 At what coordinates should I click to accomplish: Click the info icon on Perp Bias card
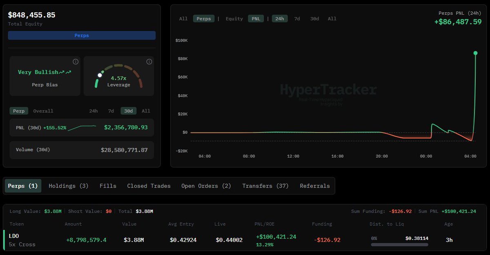point(76,62)
